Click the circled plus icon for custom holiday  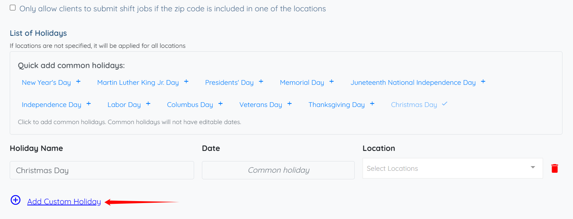point(15,200)
